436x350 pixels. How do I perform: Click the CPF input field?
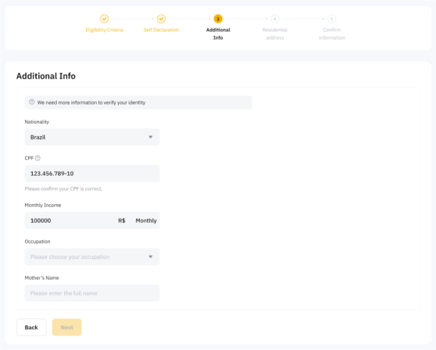coord(92,174)
